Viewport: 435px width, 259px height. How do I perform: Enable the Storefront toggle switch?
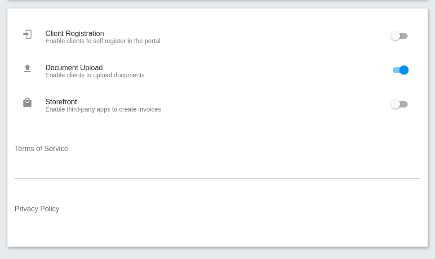[399, 104]
